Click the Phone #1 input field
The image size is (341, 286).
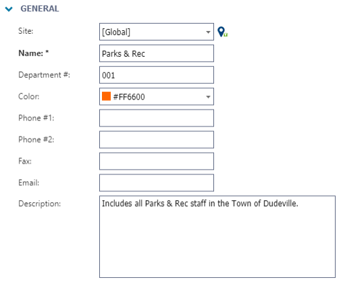[157, 118]
